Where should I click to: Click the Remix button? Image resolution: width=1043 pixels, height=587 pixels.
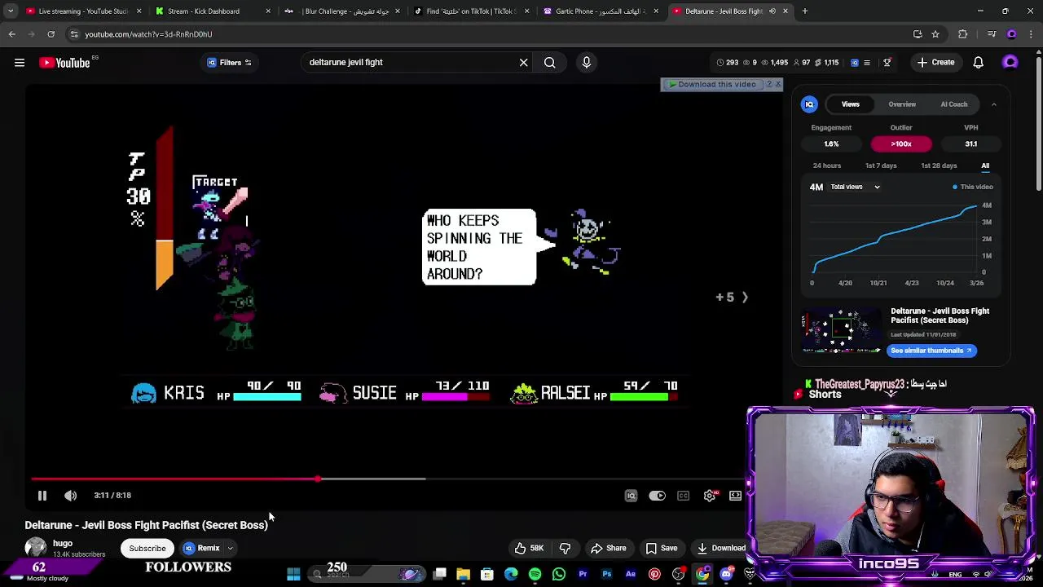pyautogui.click(x=201, y=548)
